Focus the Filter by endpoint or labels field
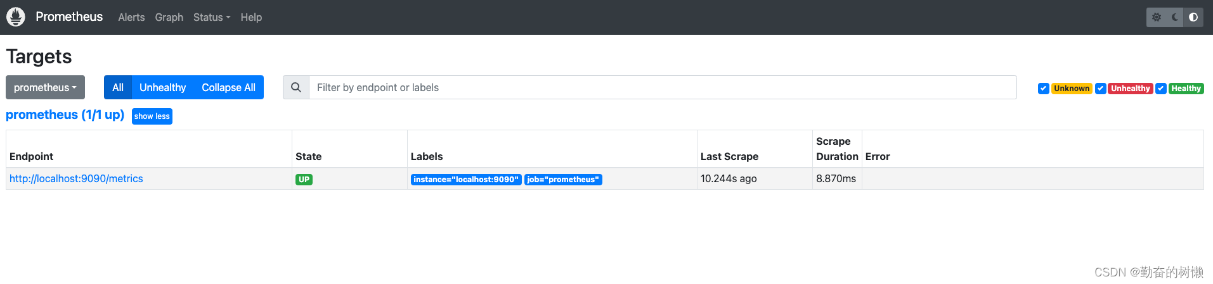The height and width of the screenshot is (284, 1213). (x=663, y=87)
